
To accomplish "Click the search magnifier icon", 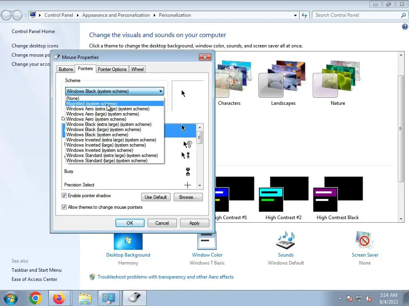I will (x=403, y=15).
